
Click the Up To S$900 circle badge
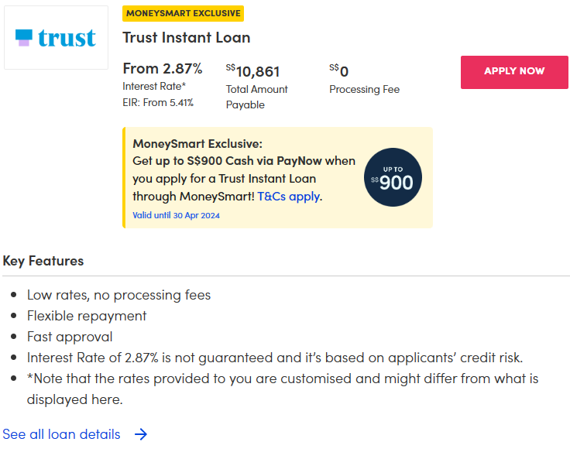click(x=393, y=177)
